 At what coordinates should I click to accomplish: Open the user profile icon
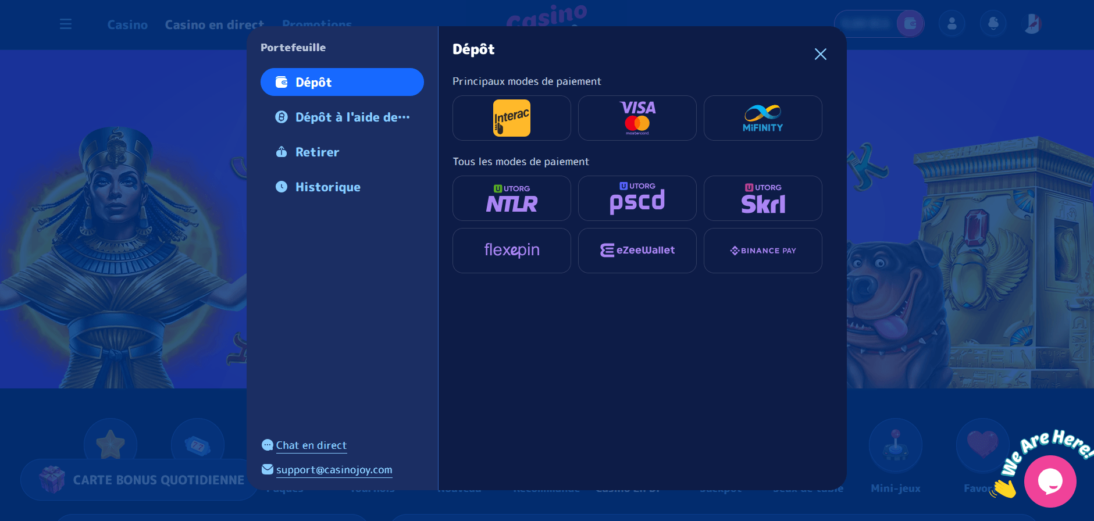952,24
